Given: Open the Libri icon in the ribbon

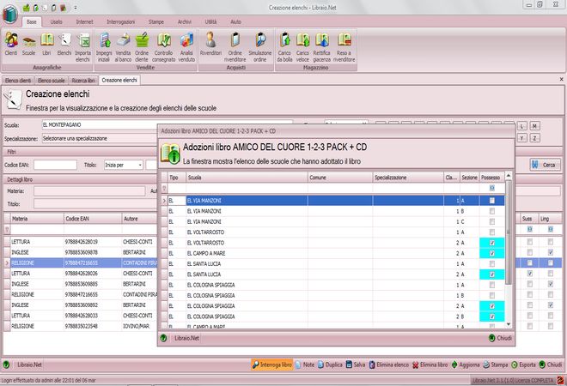Looking at the screenshot, I should point(46,44).
